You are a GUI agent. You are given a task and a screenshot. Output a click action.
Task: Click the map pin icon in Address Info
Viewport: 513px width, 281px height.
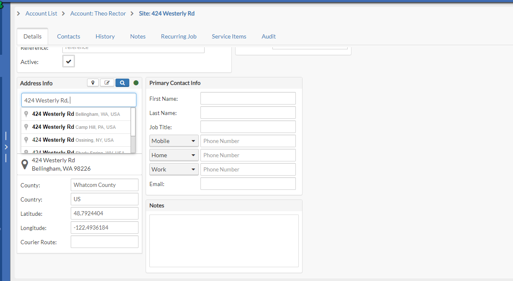point(93,82)
